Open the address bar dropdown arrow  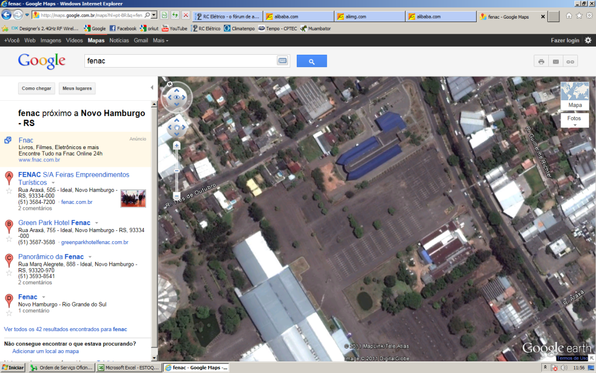[x=154, y=15]
